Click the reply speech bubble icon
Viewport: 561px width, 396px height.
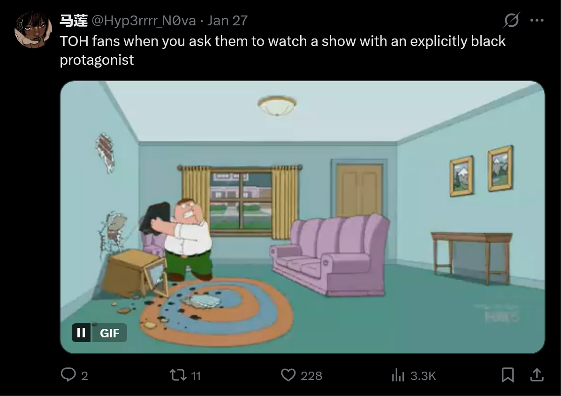[68, 375]
